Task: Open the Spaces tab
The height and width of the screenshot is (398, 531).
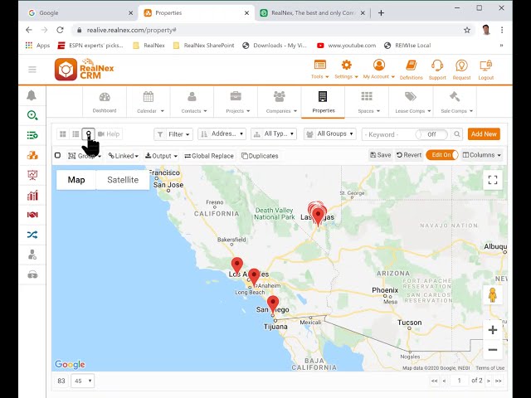Action: tap(367, 102)
